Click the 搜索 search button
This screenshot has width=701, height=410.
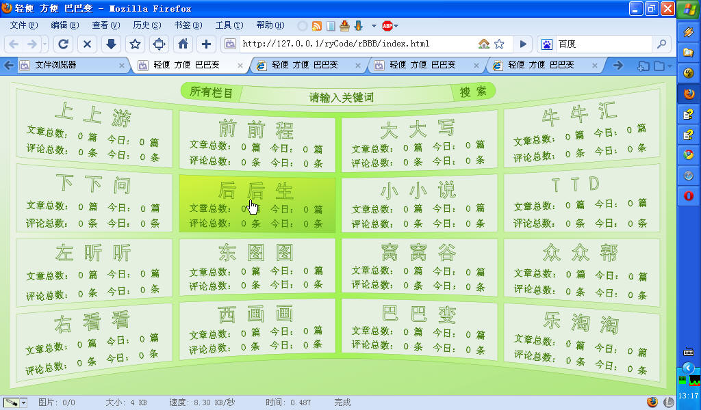[474, 92]
